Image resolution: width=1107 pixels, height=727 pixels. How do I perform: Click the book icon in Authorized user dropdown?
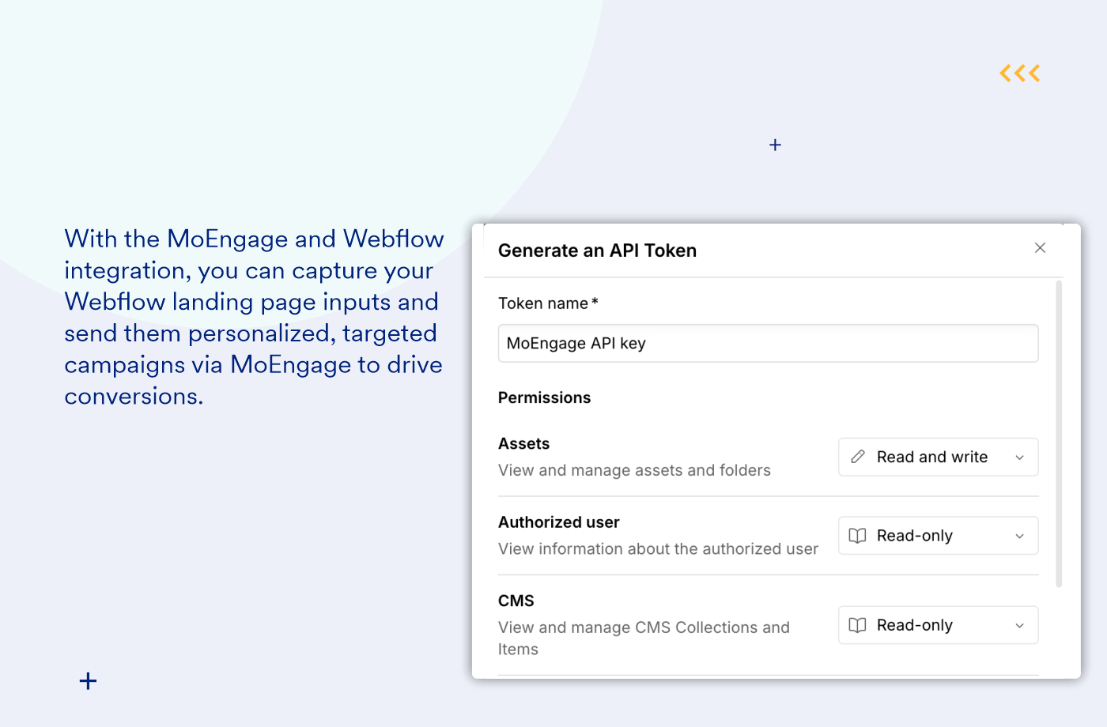coord(858,536)
